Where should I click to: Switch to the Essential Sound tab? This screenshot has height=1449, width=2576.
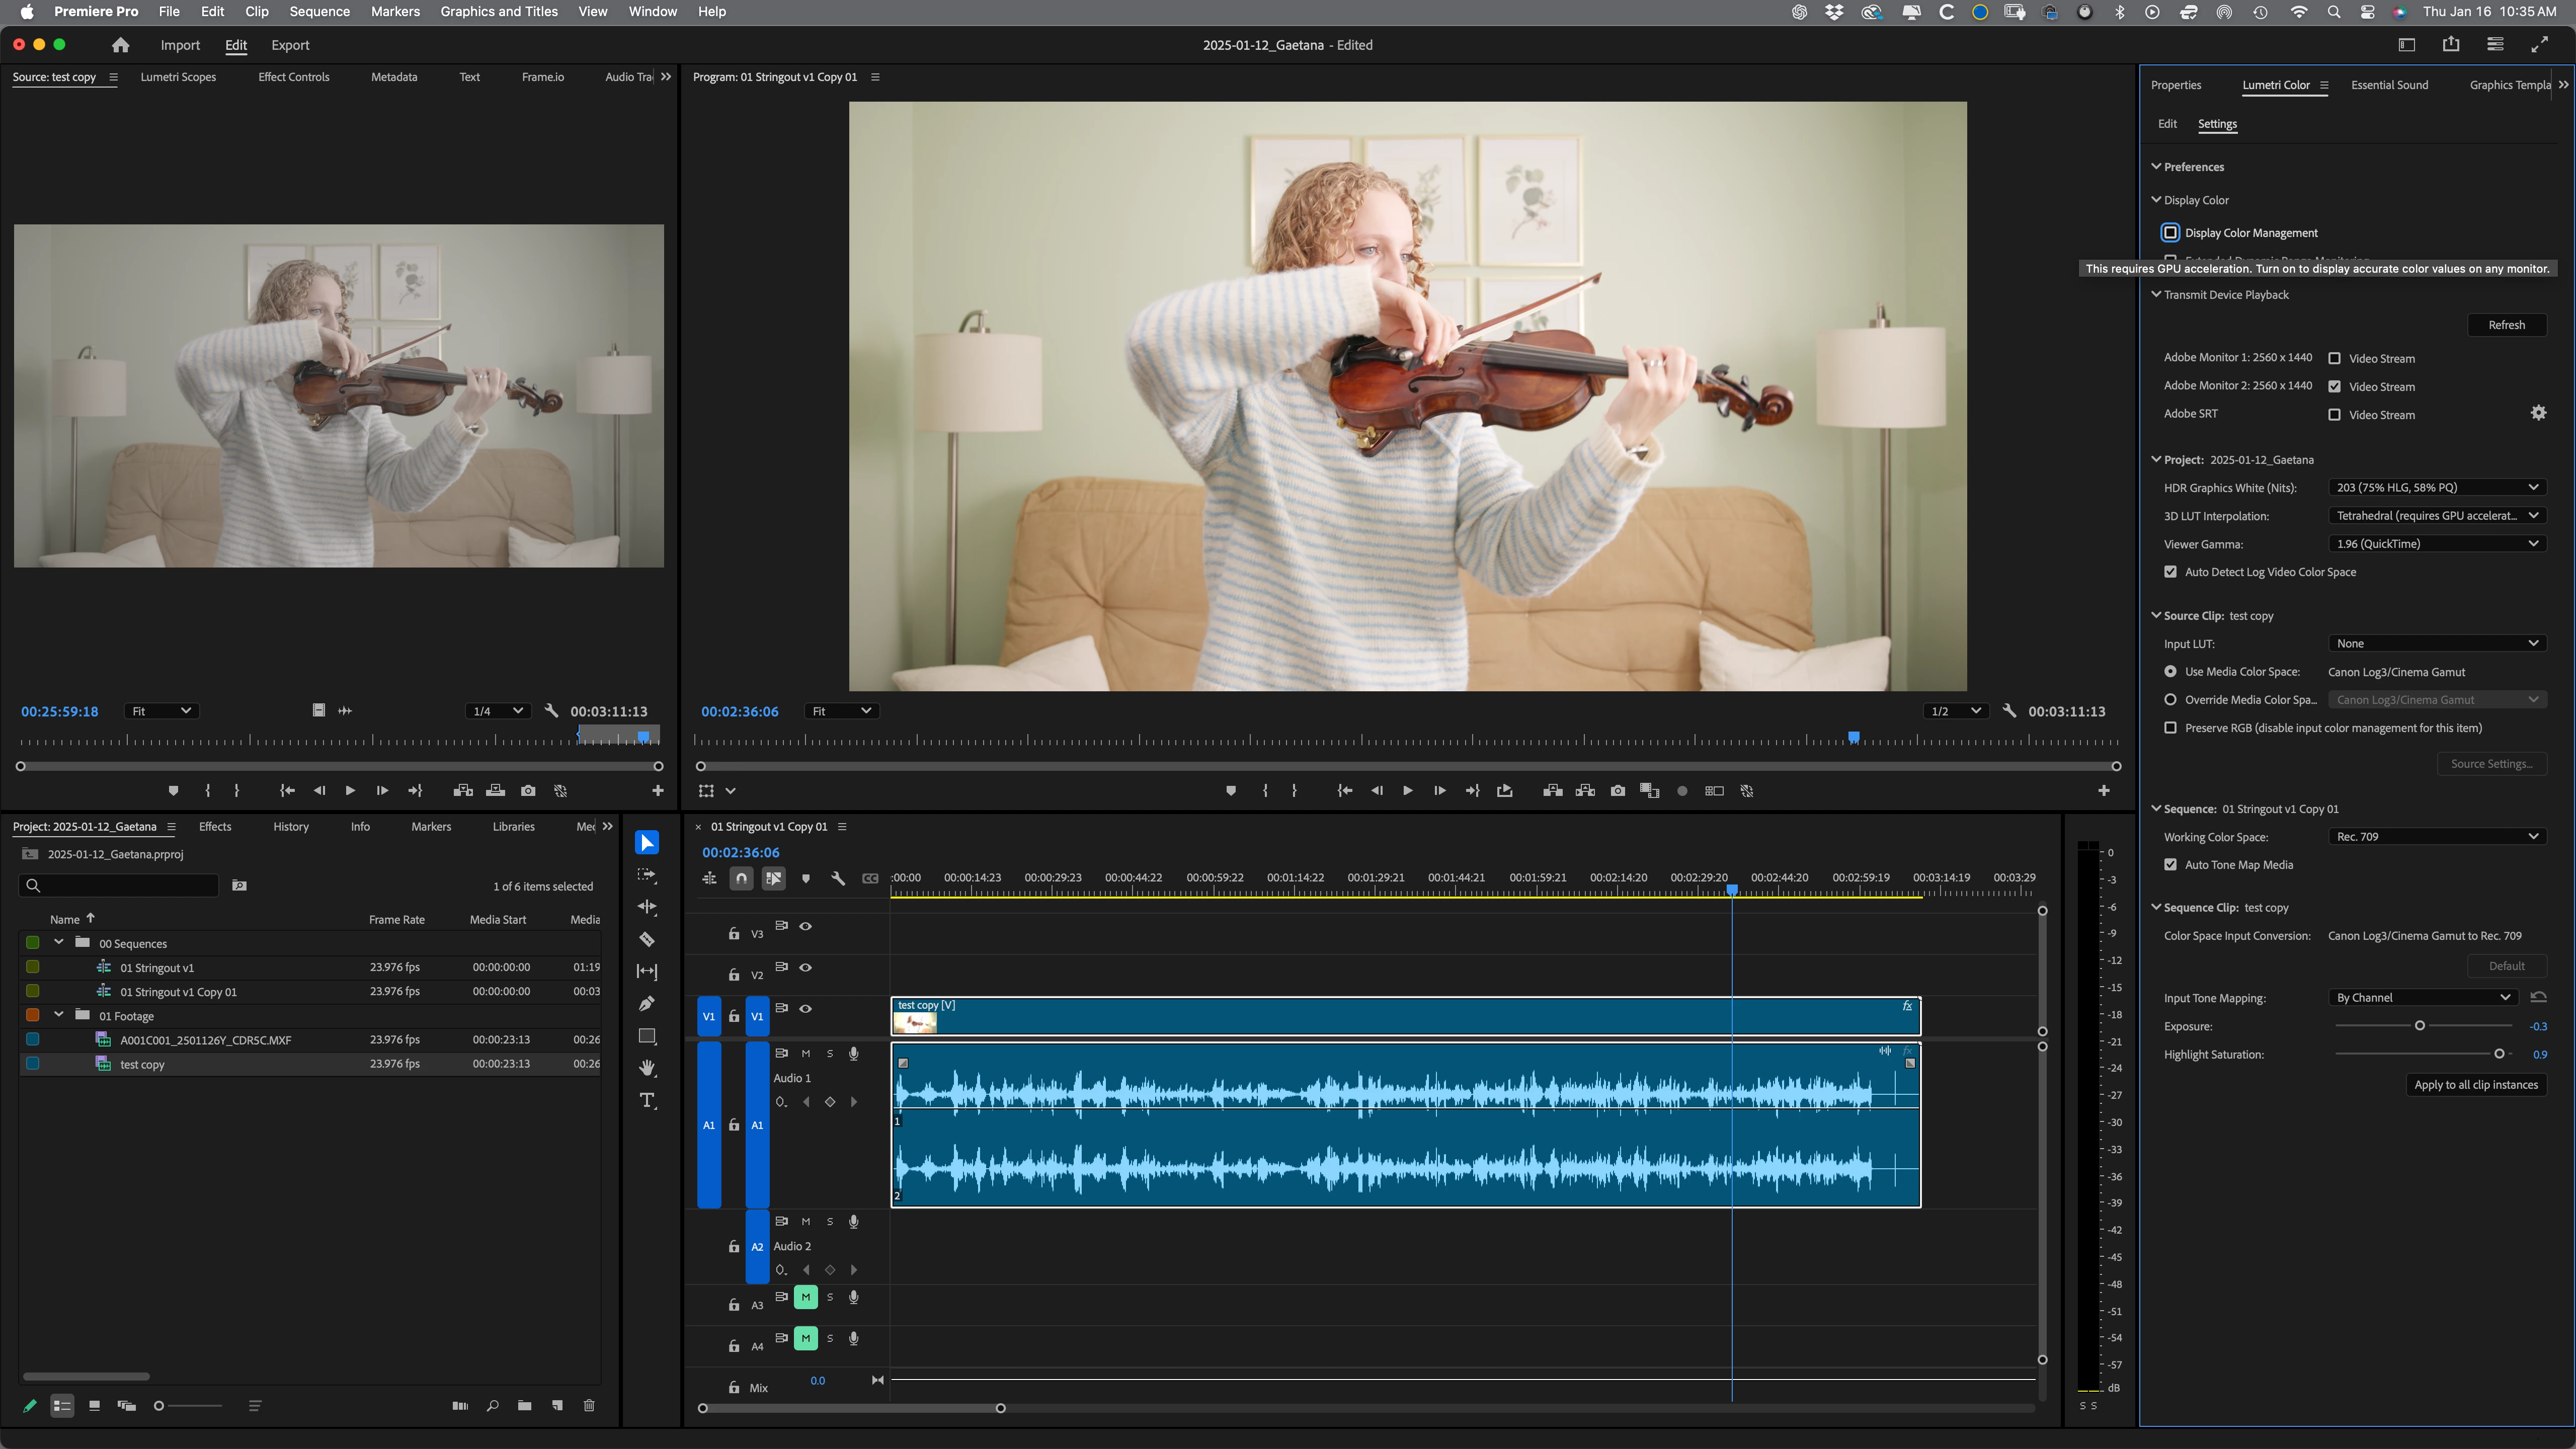click(x=2389, y=85)
